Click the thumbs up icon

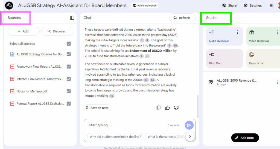pos(167,108)
